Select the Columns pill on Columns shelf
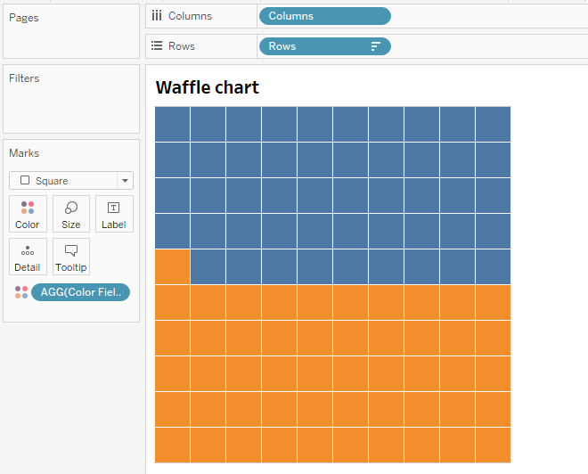The width and height of the screenshot is (588, 474). pyautogui.click(x=325, y=16)
